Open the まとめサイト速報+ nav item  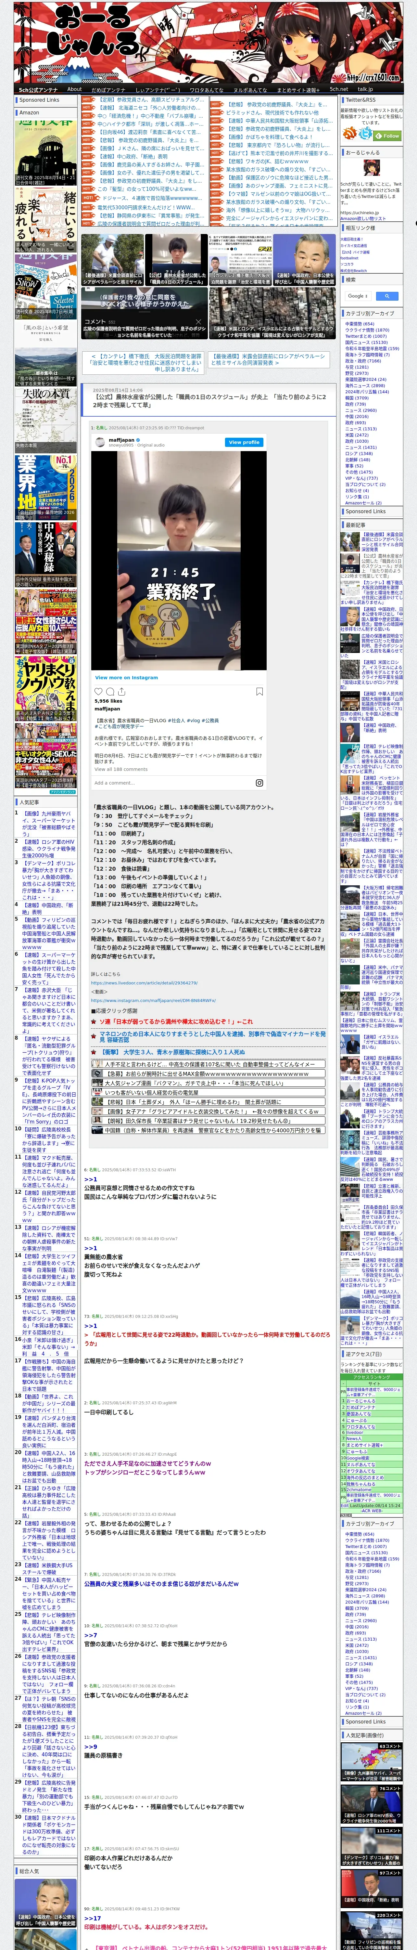(298, 89)
